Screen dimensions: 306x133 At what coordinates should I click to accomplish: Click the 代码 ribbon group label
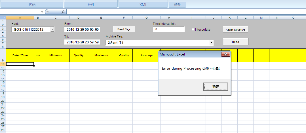(32, 5)
